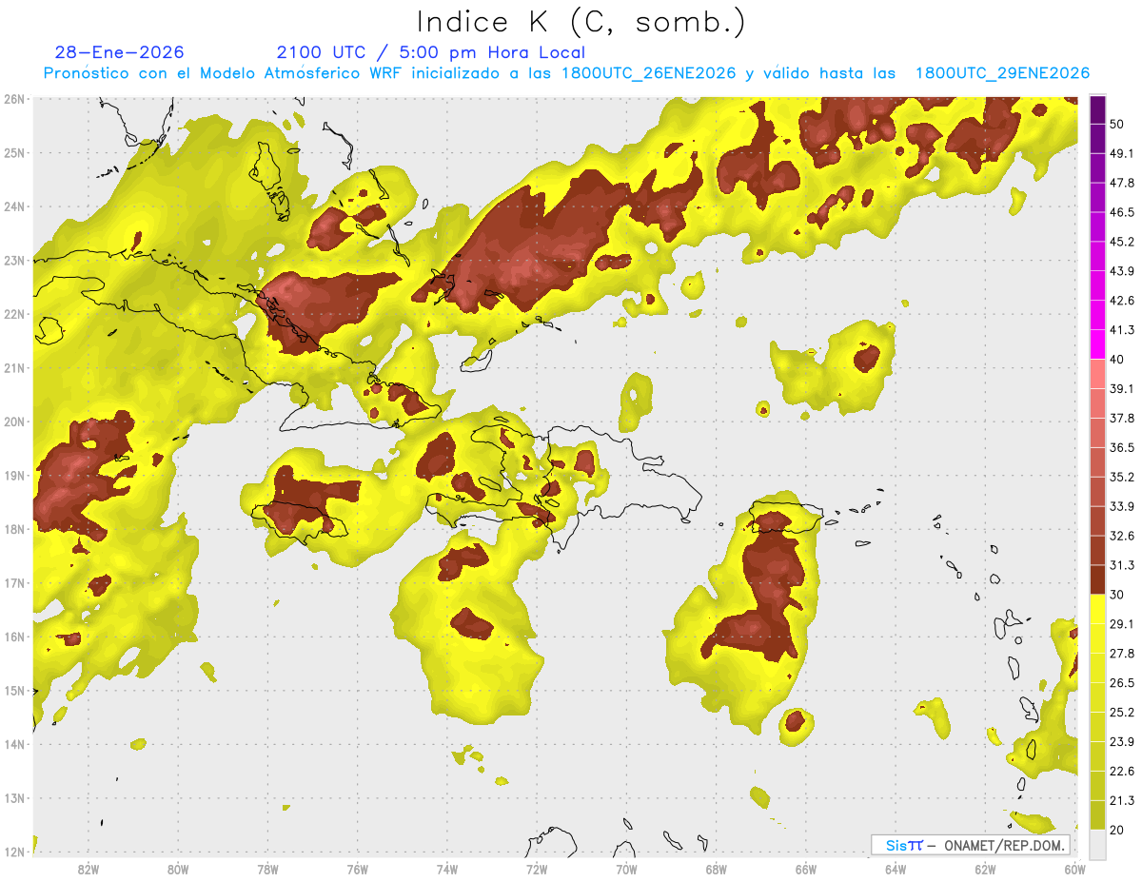Image resolution: width=1142 pixels, height=882 pixels.
Task: Click the '2100 UTC / 5:00 pm Hora Local' text
Action: 431,52
